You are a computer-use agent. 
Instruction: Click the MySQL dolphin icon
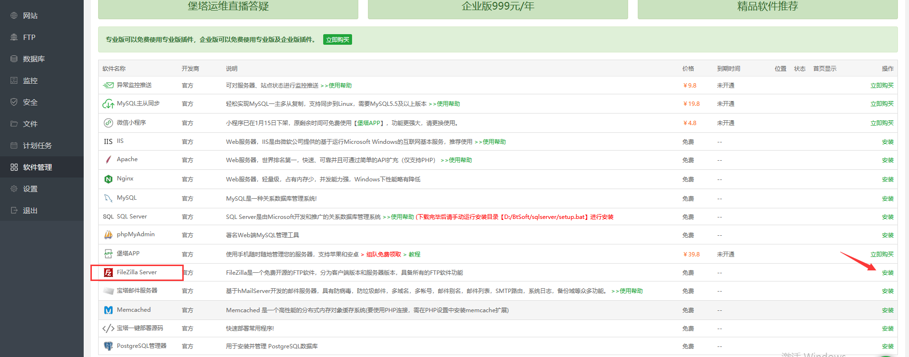[108, 198]
